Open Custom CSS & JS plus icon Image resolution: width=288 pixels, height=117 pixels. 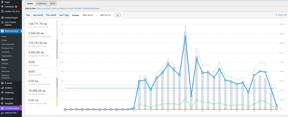tap(2, 11)
